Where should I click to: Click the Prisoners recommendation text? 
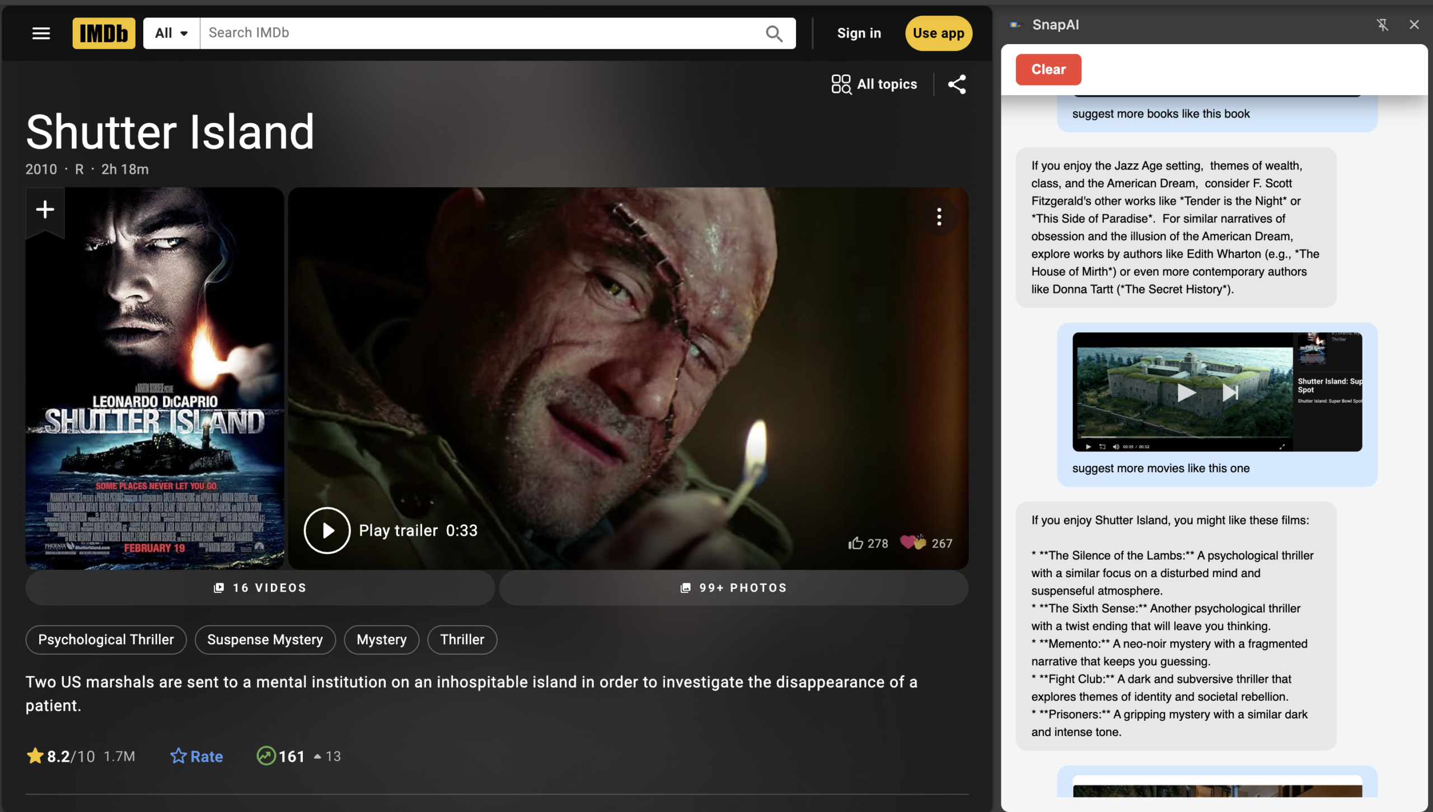click(1169, 723)
